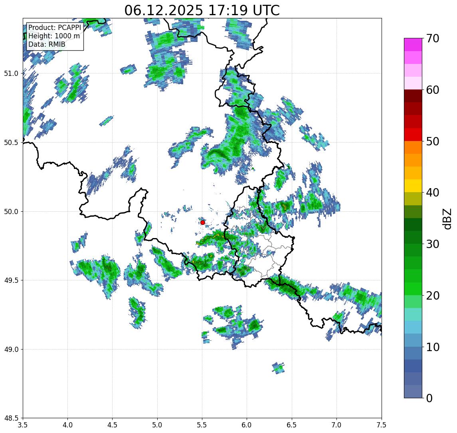Click the 'Data: RMIB' legend line
This screenshot has height=433, width=457.
click(x=47, y=44)
